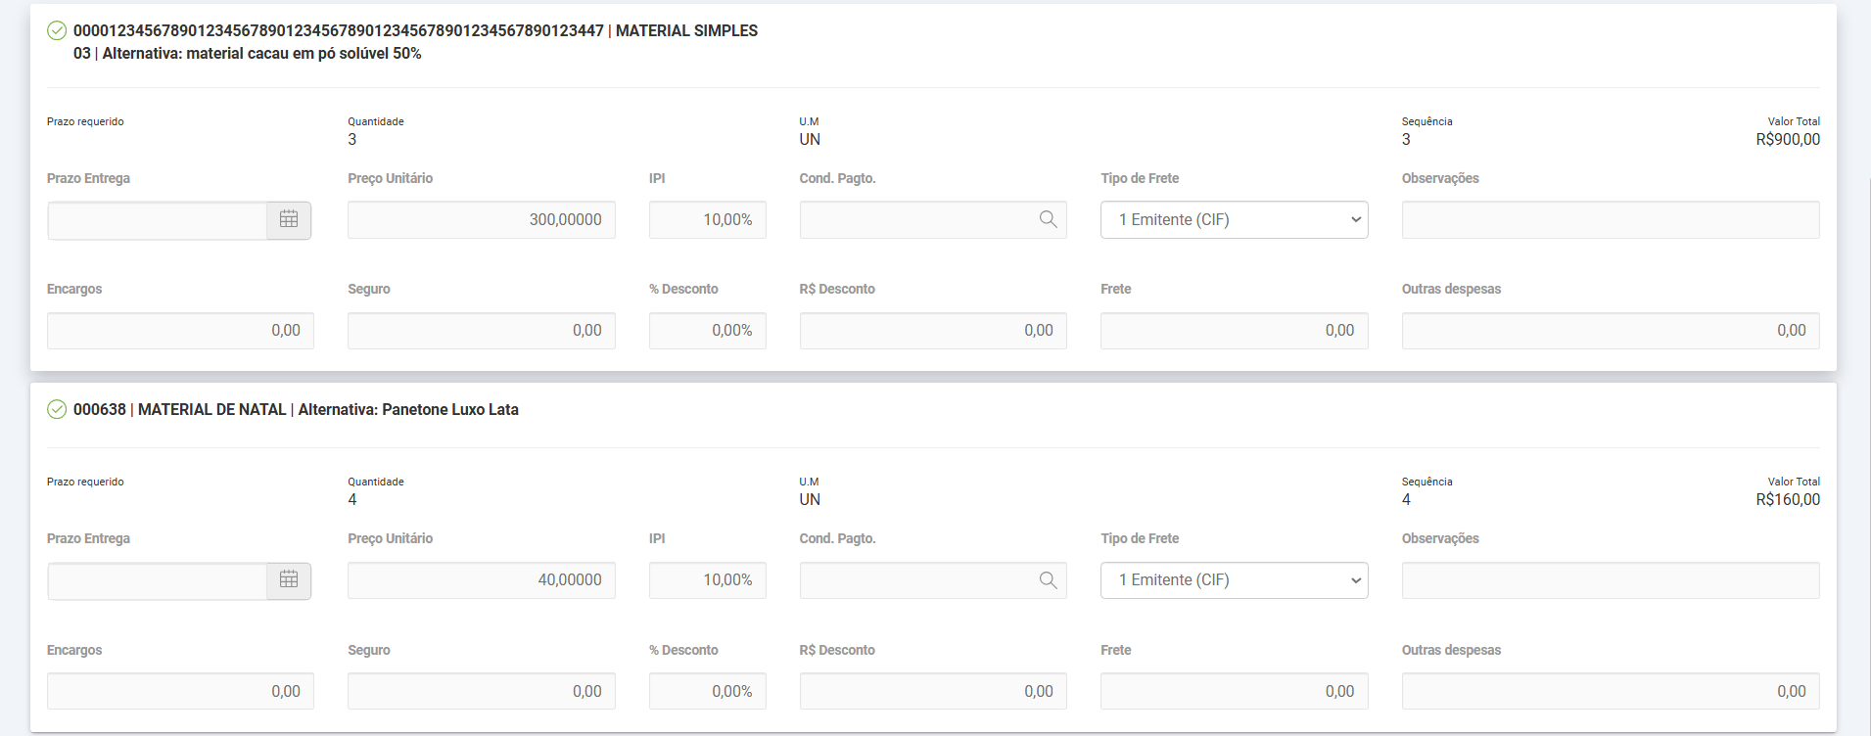The height and width of the screenshot is (736, 1871).
Task: Click Preço Unitário field showing 300,00000
Action: [481, 219]
